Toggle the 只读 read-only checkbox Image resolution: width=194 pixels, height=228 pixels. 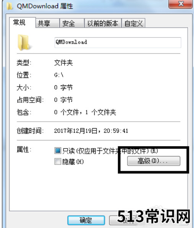pos(58,151)
